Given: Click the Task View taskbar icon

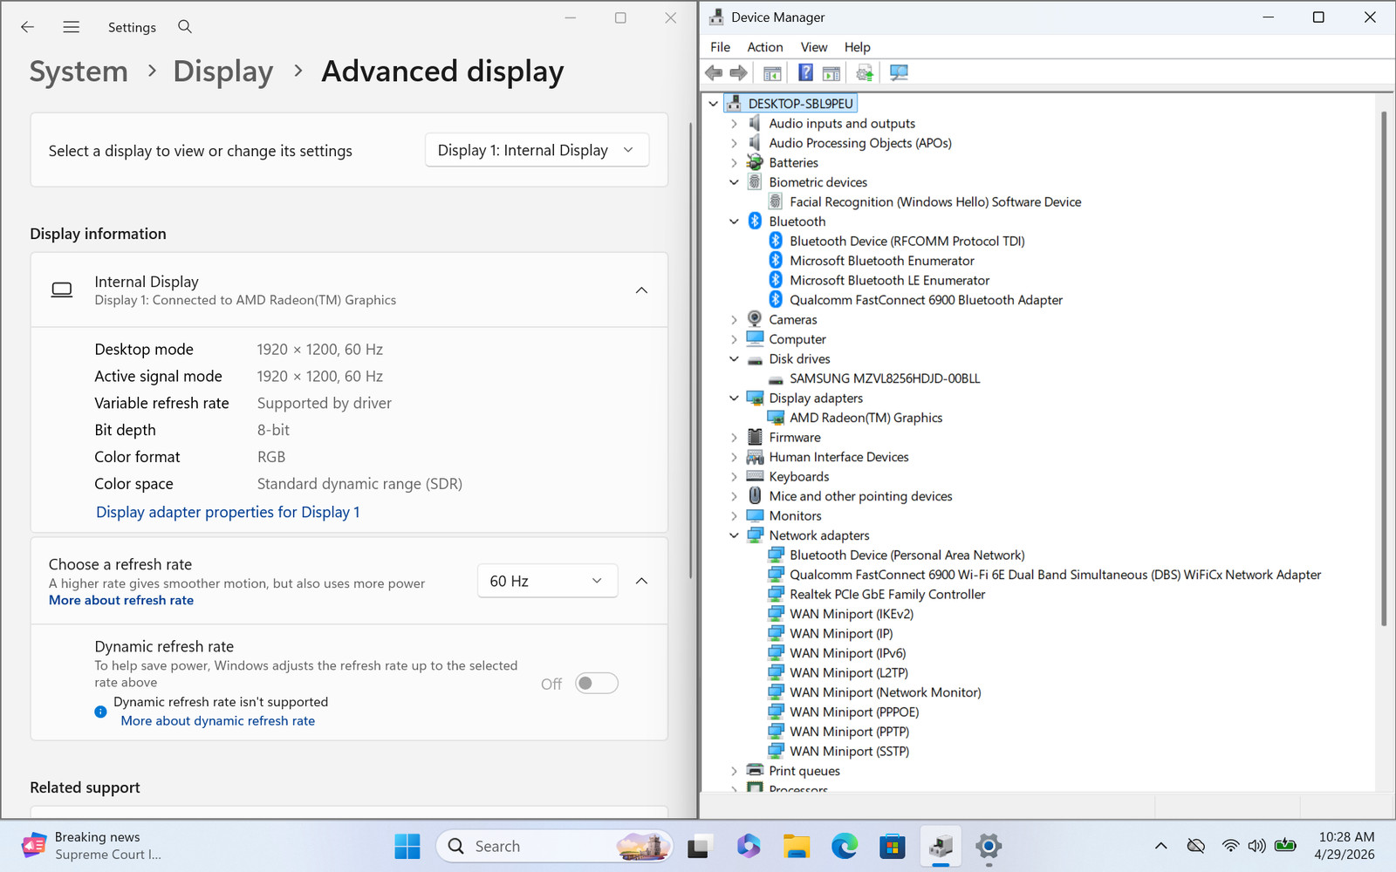Looking at the screenshot, I should [x=700, y=846].
